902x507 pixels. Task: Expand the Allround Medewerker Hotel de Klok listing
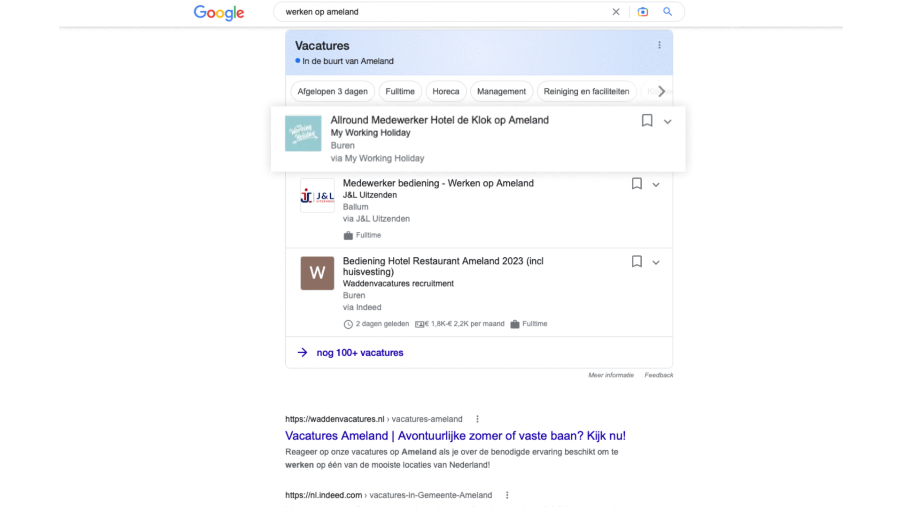[x=668, y=122]
